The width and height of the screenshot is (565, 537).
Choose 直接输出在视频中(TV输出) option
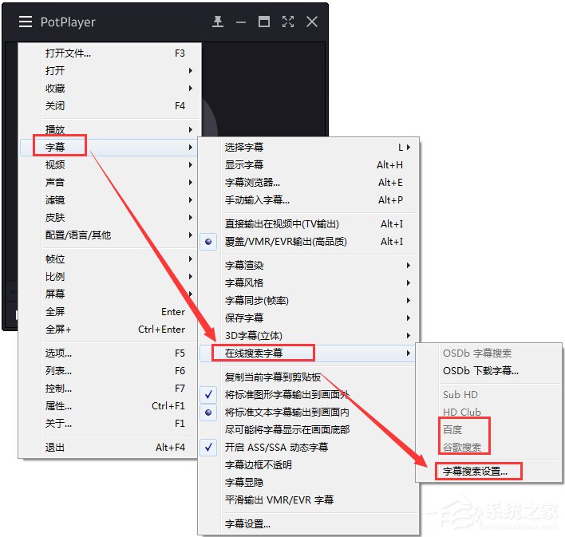click(x=309, y=223)
